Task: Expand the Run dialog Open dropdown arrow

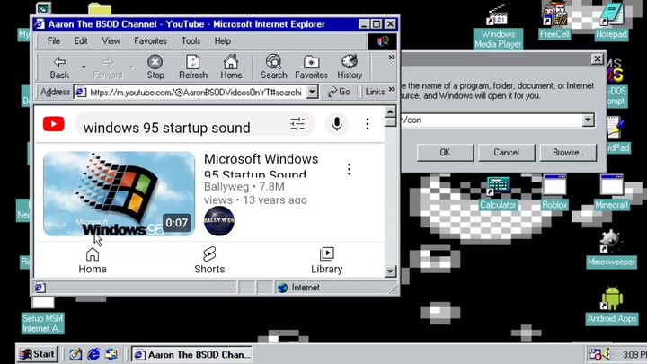Action: pos(588,120)
